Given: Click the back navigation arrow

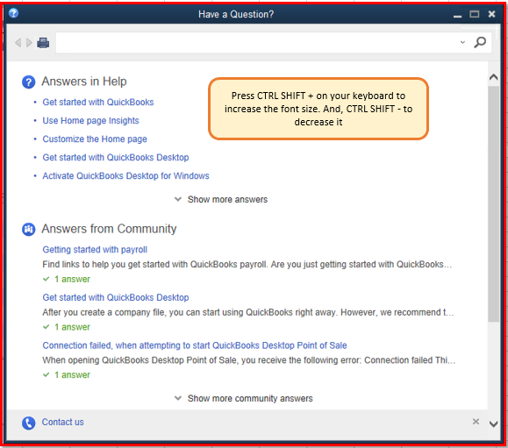Looking at the screenshot, I should tap(18, 42).
